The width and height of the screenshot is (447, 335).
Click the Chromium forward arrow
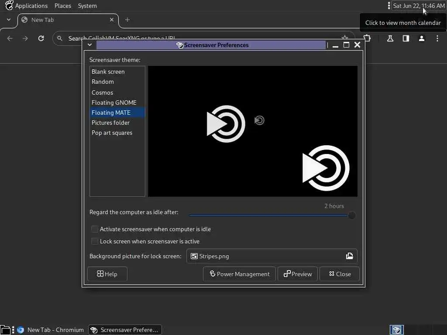pos(25,38)
